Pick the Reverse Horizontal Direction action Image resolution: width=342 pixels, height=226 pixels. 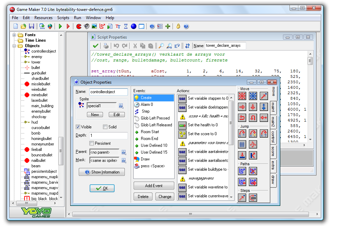(x=242, y=118)
